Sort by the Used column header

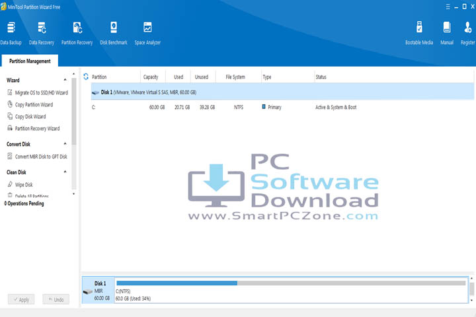[x=178, y=77]
